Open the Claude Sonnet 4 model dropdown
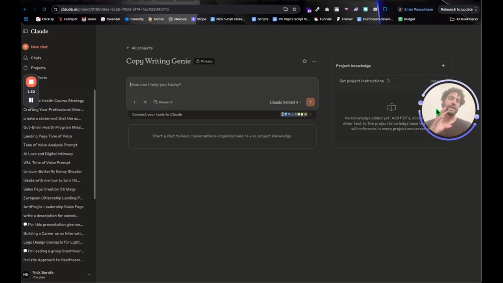This screenshot has width=503, height=283. pyautogui.click(x=286, y=102)
